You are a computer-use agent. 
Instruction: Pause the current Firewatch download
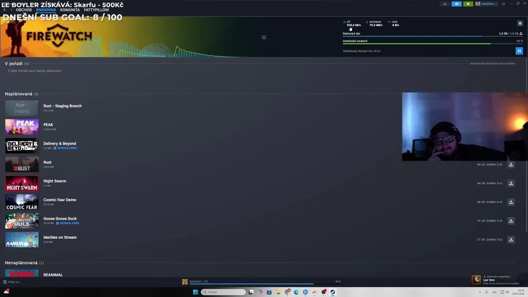pyautogui.click(x=519, y=51)
